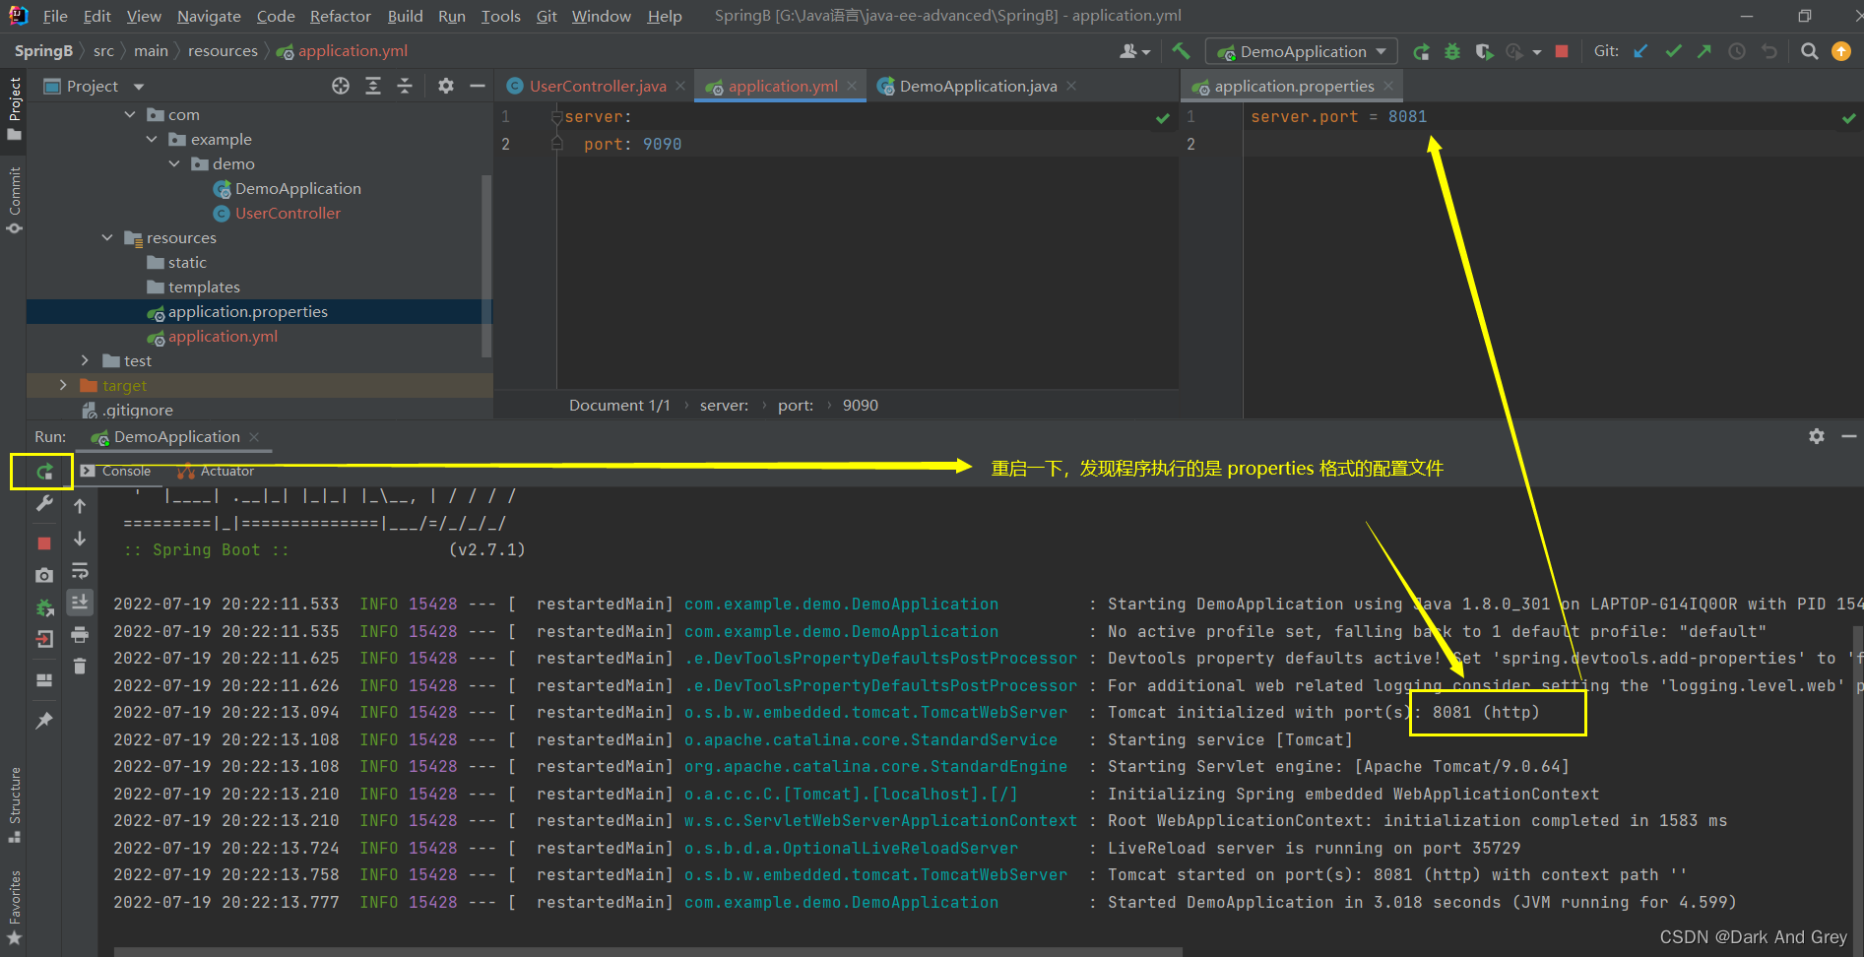Collapse the com package node

click(x=130, y=115)
